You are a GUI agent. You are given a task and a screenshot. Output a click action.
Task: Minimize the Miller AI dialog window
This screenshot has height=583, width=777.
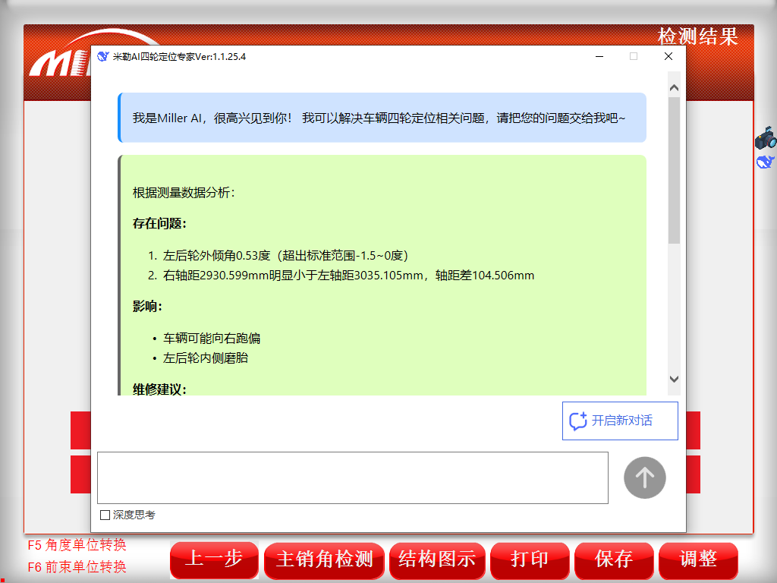(599, 56)
